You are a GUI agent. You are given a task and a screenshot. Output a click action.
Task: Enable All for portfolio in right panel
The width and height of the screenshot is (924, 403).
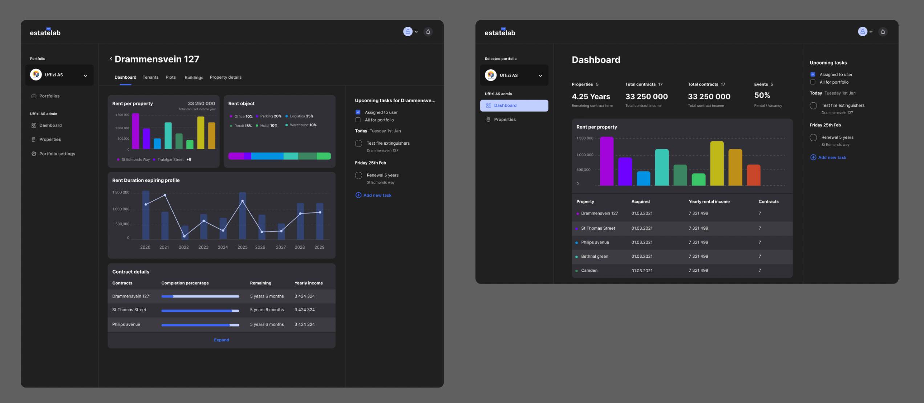coord(812,82)
